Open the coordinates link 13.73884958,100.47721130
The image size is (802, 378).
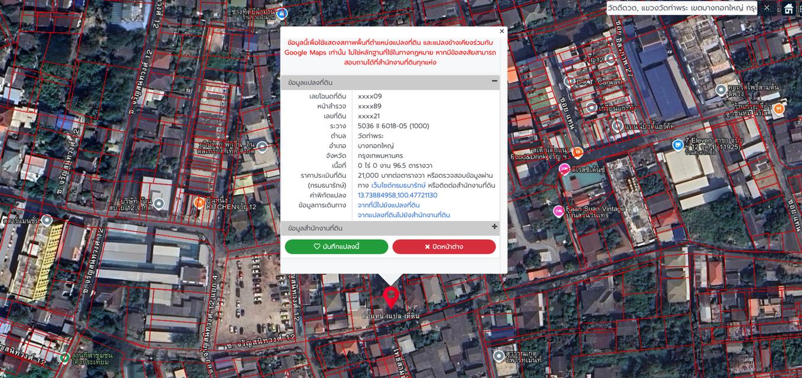397,195
